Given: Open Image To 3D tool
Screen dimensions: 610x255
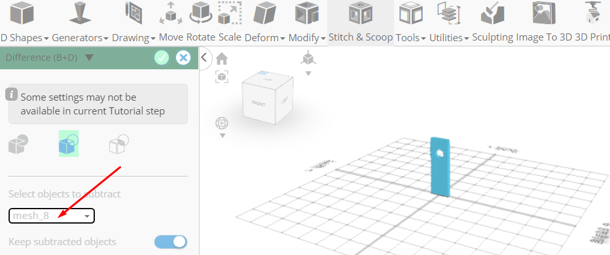Looking at the screenshot, I should 545,22.
